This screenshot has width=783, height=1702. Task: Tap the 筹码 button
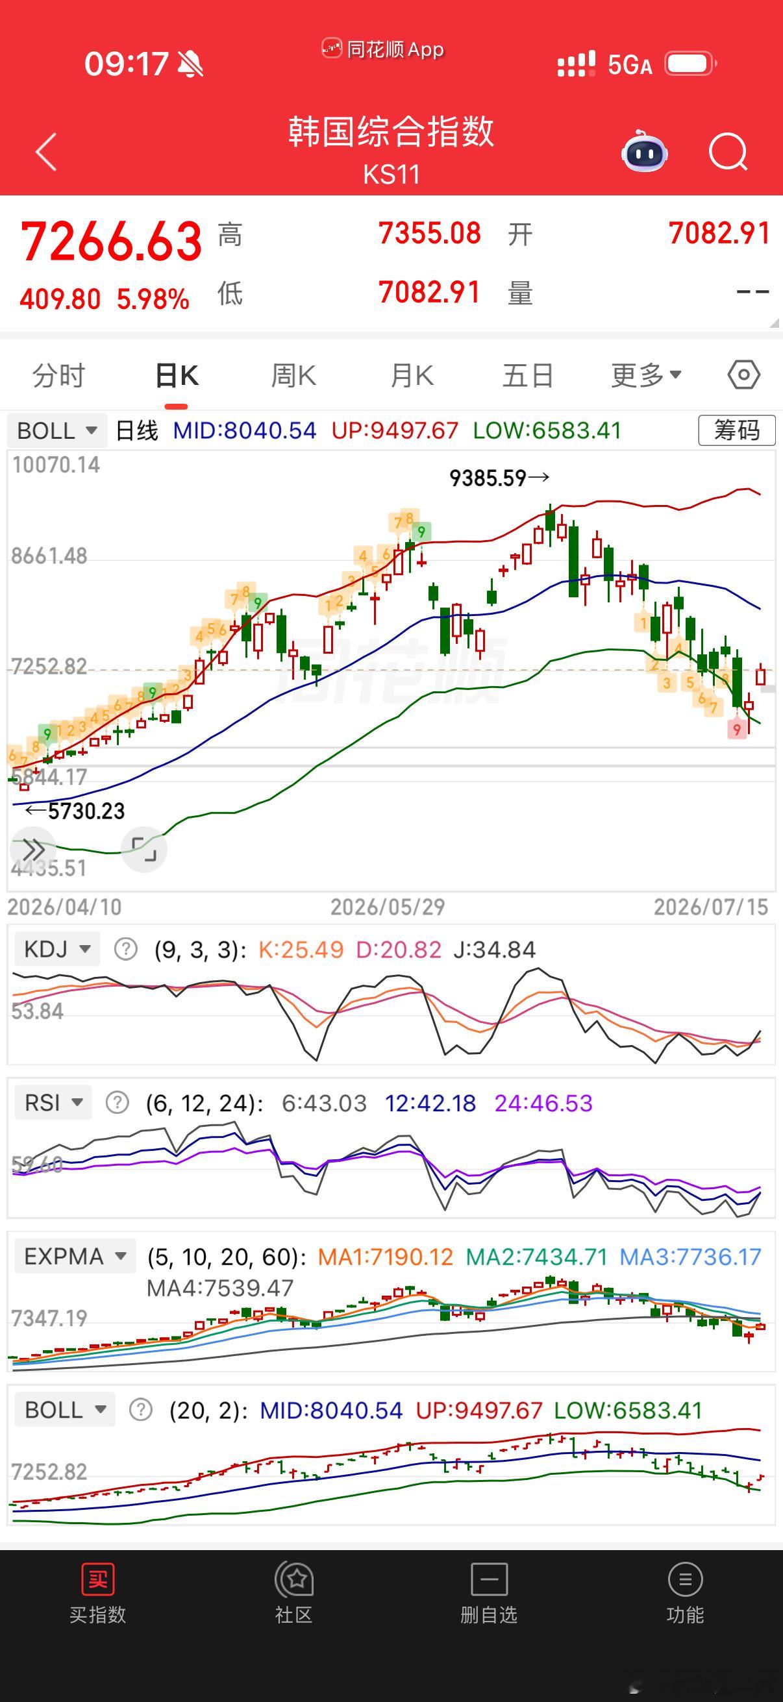[x=737, y=430]
